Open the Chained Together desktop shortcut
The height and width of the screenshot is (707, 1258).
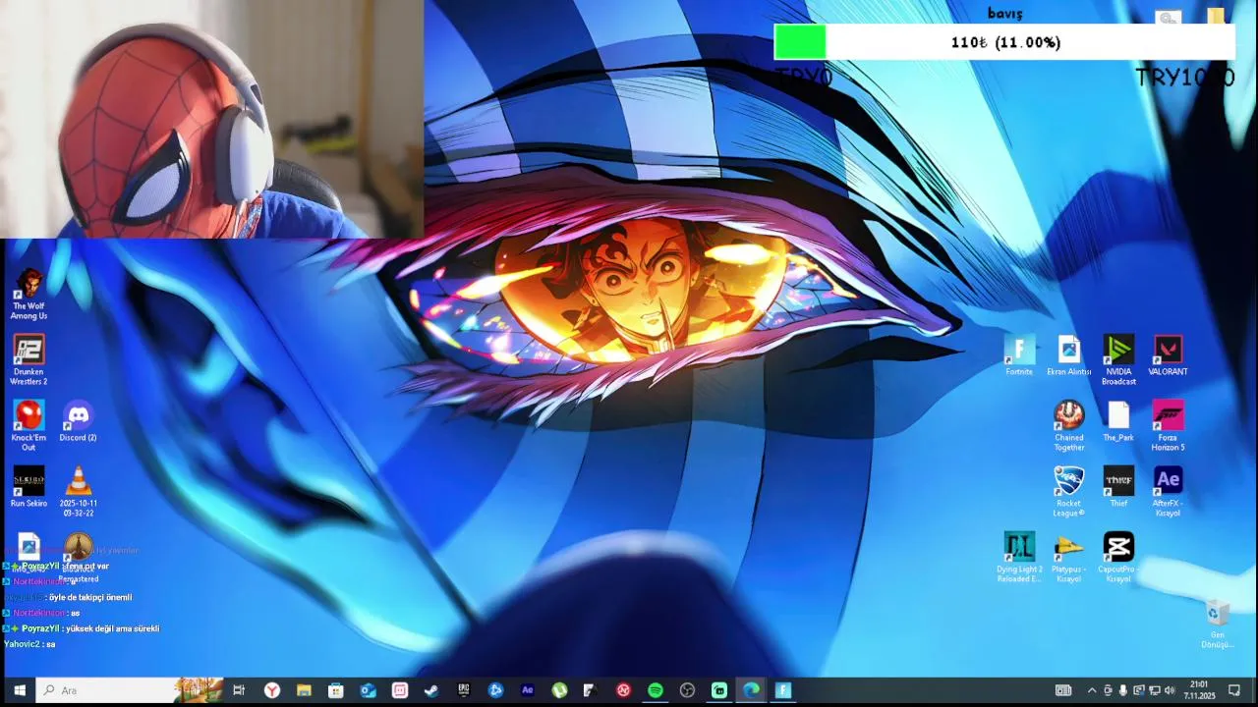pyautogui.click(x=1068, y=426)
